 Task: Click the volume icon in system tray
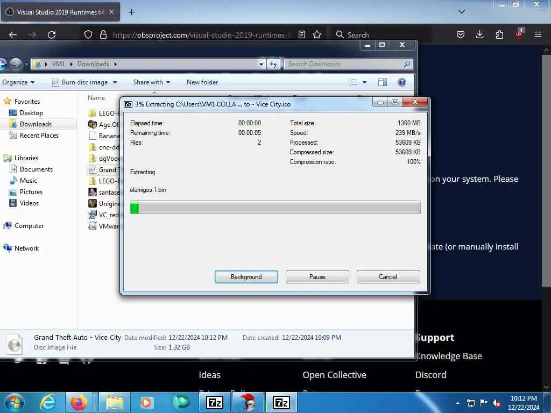[497, 403]
